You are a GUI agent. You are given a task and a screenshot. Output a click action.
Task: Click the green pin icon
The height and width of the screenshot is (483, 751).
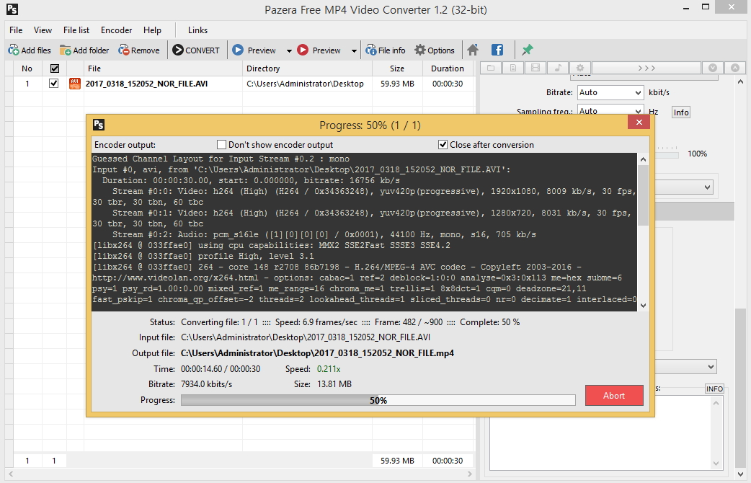point(528,50)
